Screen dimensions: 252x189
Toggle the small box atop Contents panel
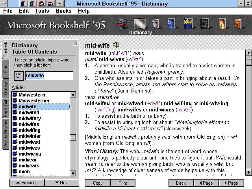point(75,43)
